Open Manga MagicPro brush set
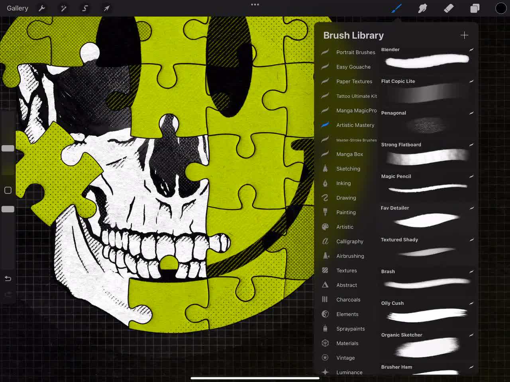The image size is (510, 382). coord(349,110)
